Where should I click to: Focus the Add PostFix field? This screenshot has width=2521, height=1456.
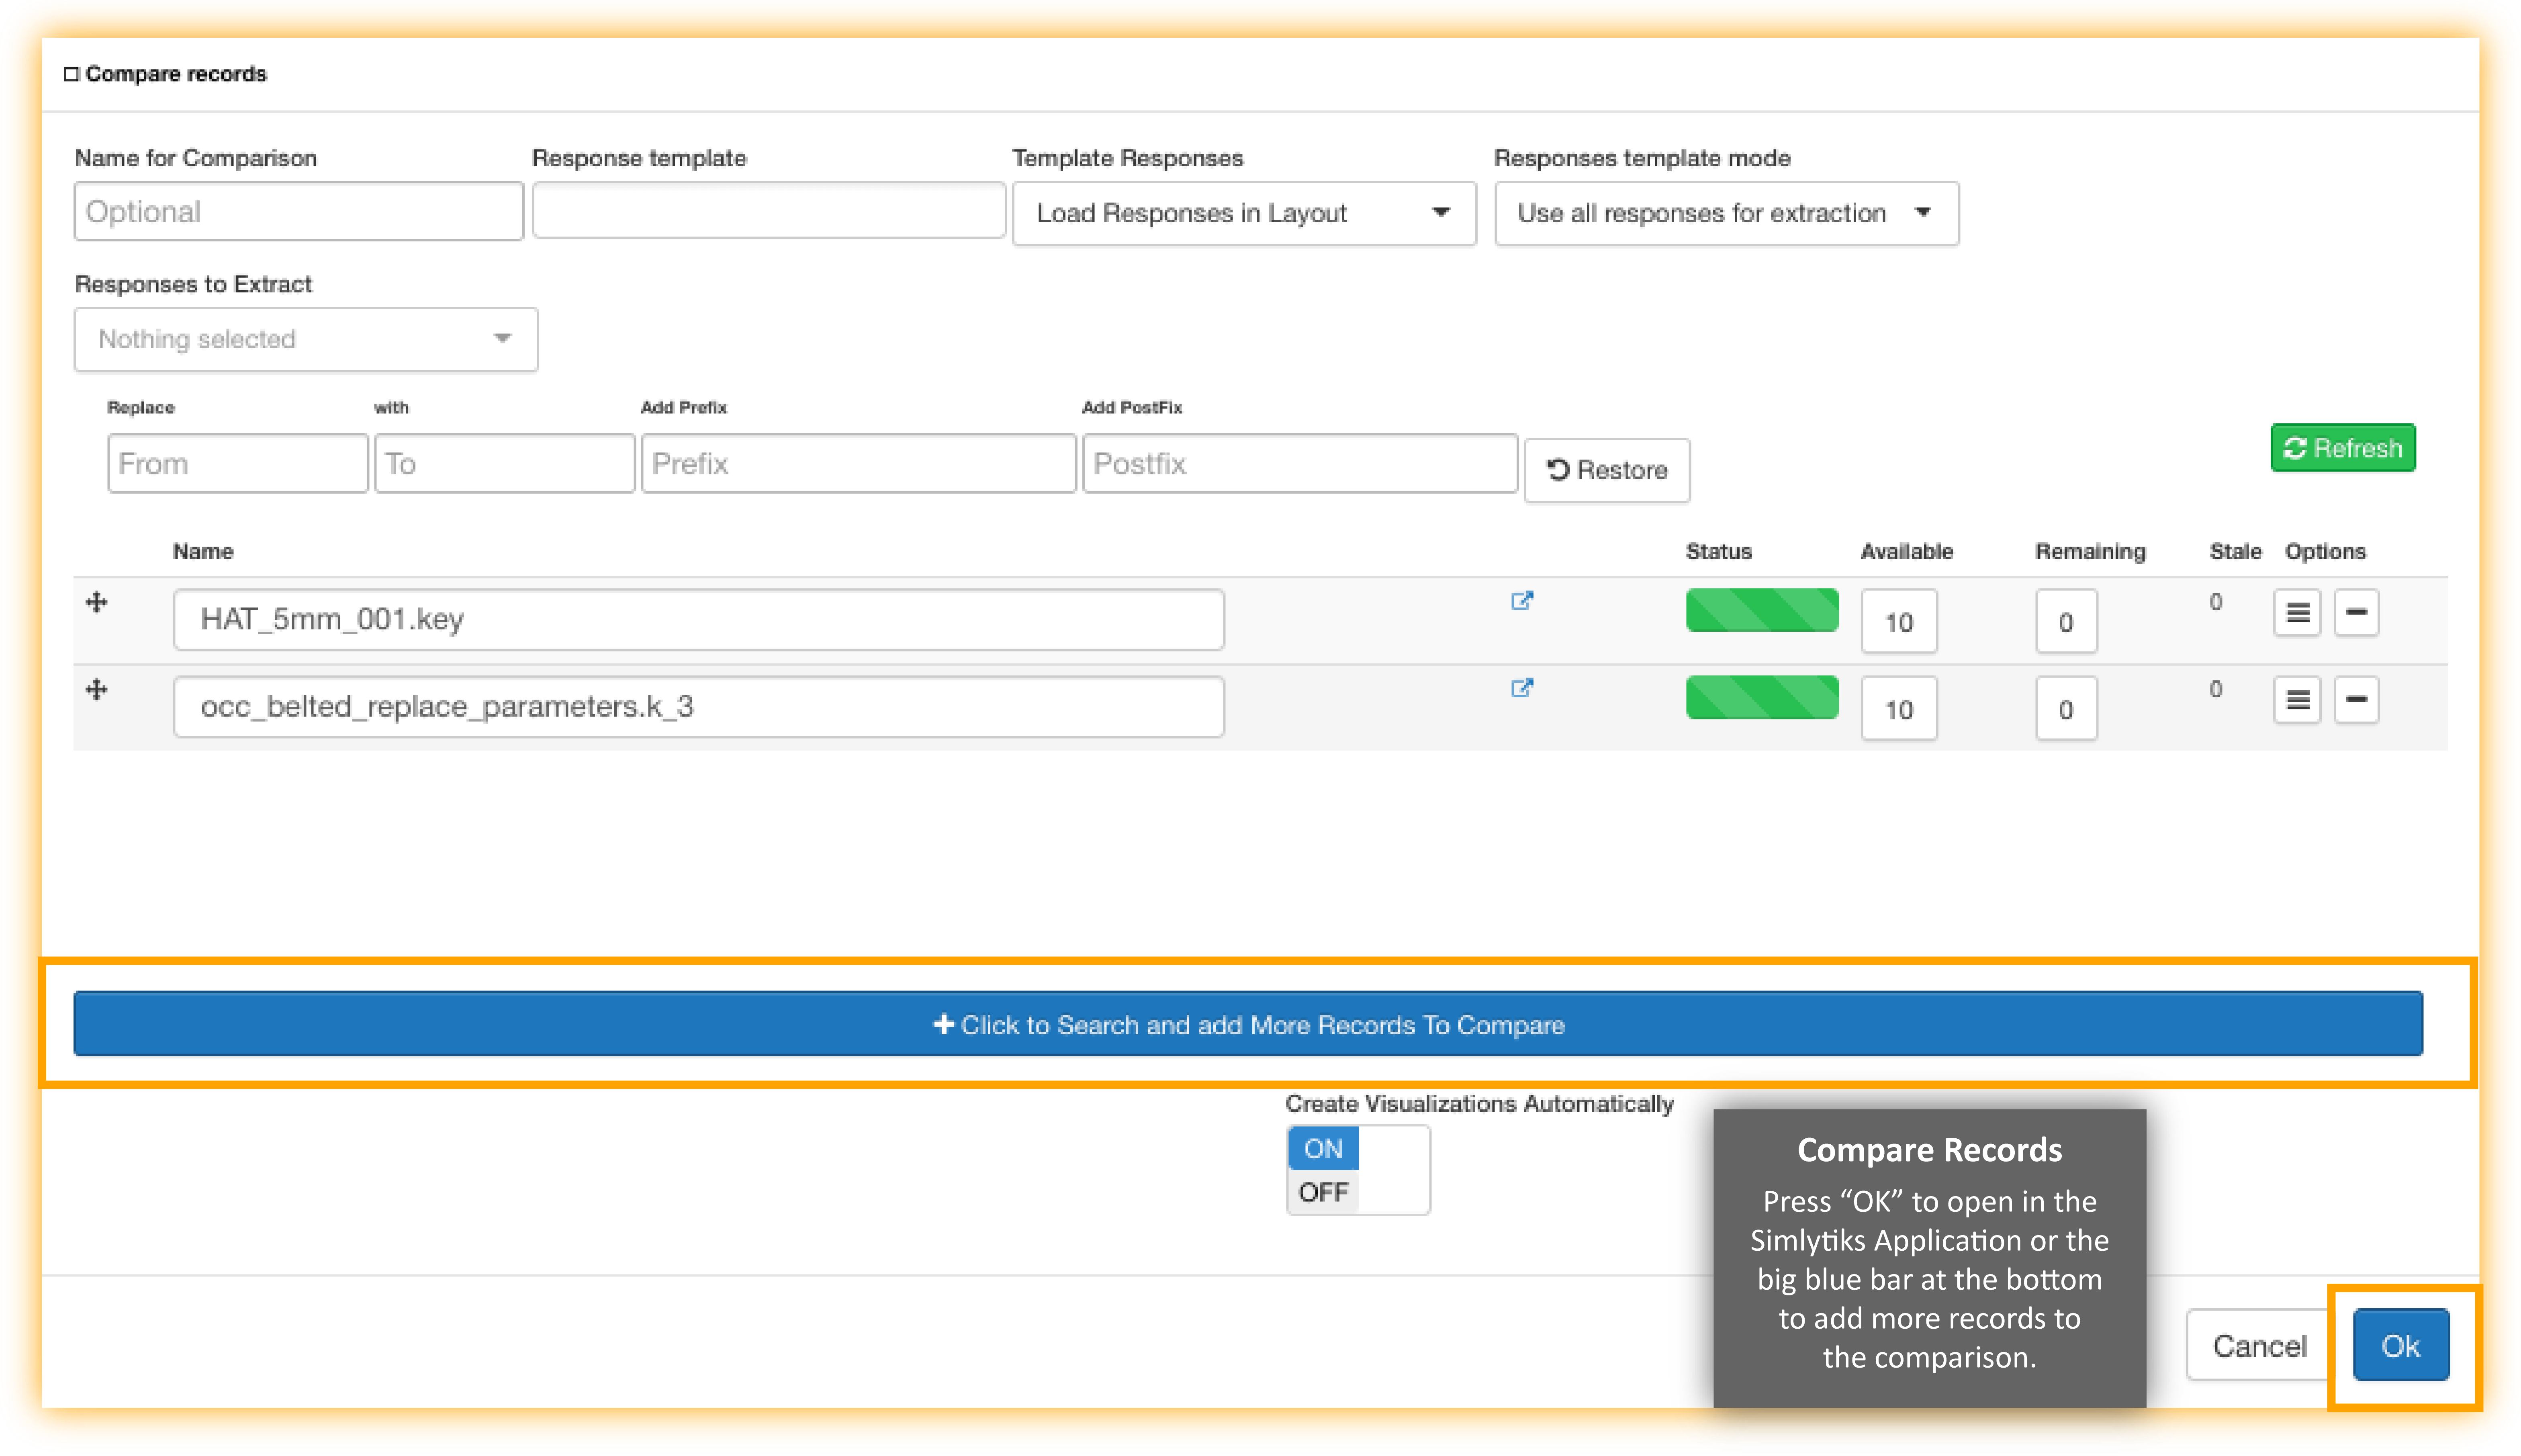coord(1300,464)
